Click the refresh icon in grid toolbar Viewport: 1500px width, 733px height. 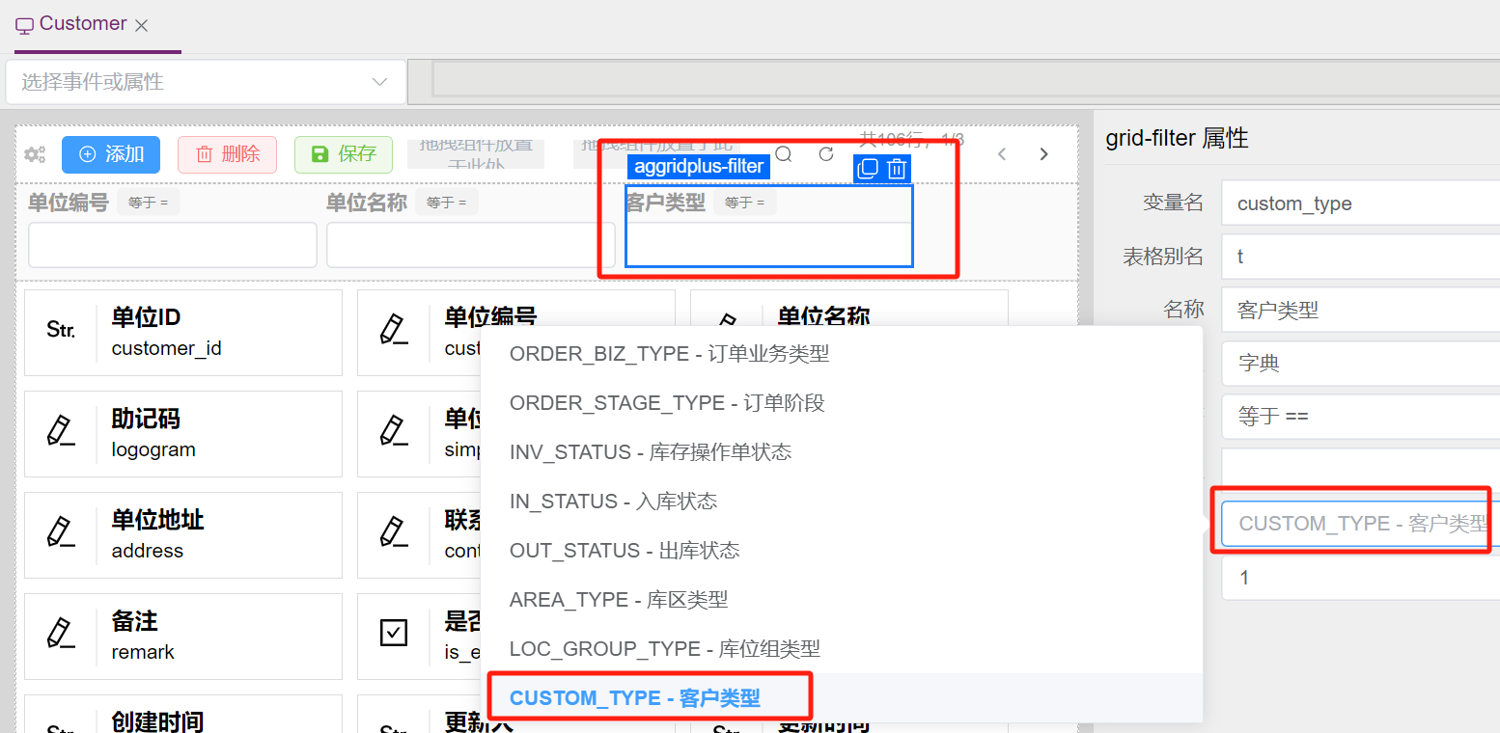826,154
